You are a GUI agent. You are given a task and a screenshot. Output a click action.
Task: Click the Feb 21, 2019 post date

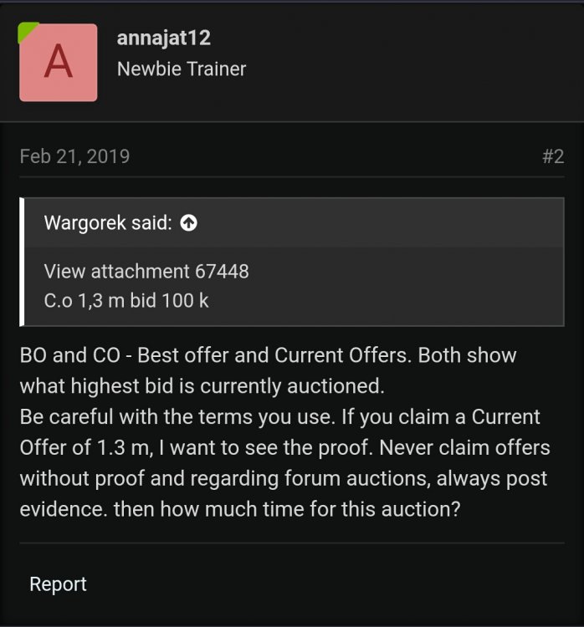[x=74, y=156]
